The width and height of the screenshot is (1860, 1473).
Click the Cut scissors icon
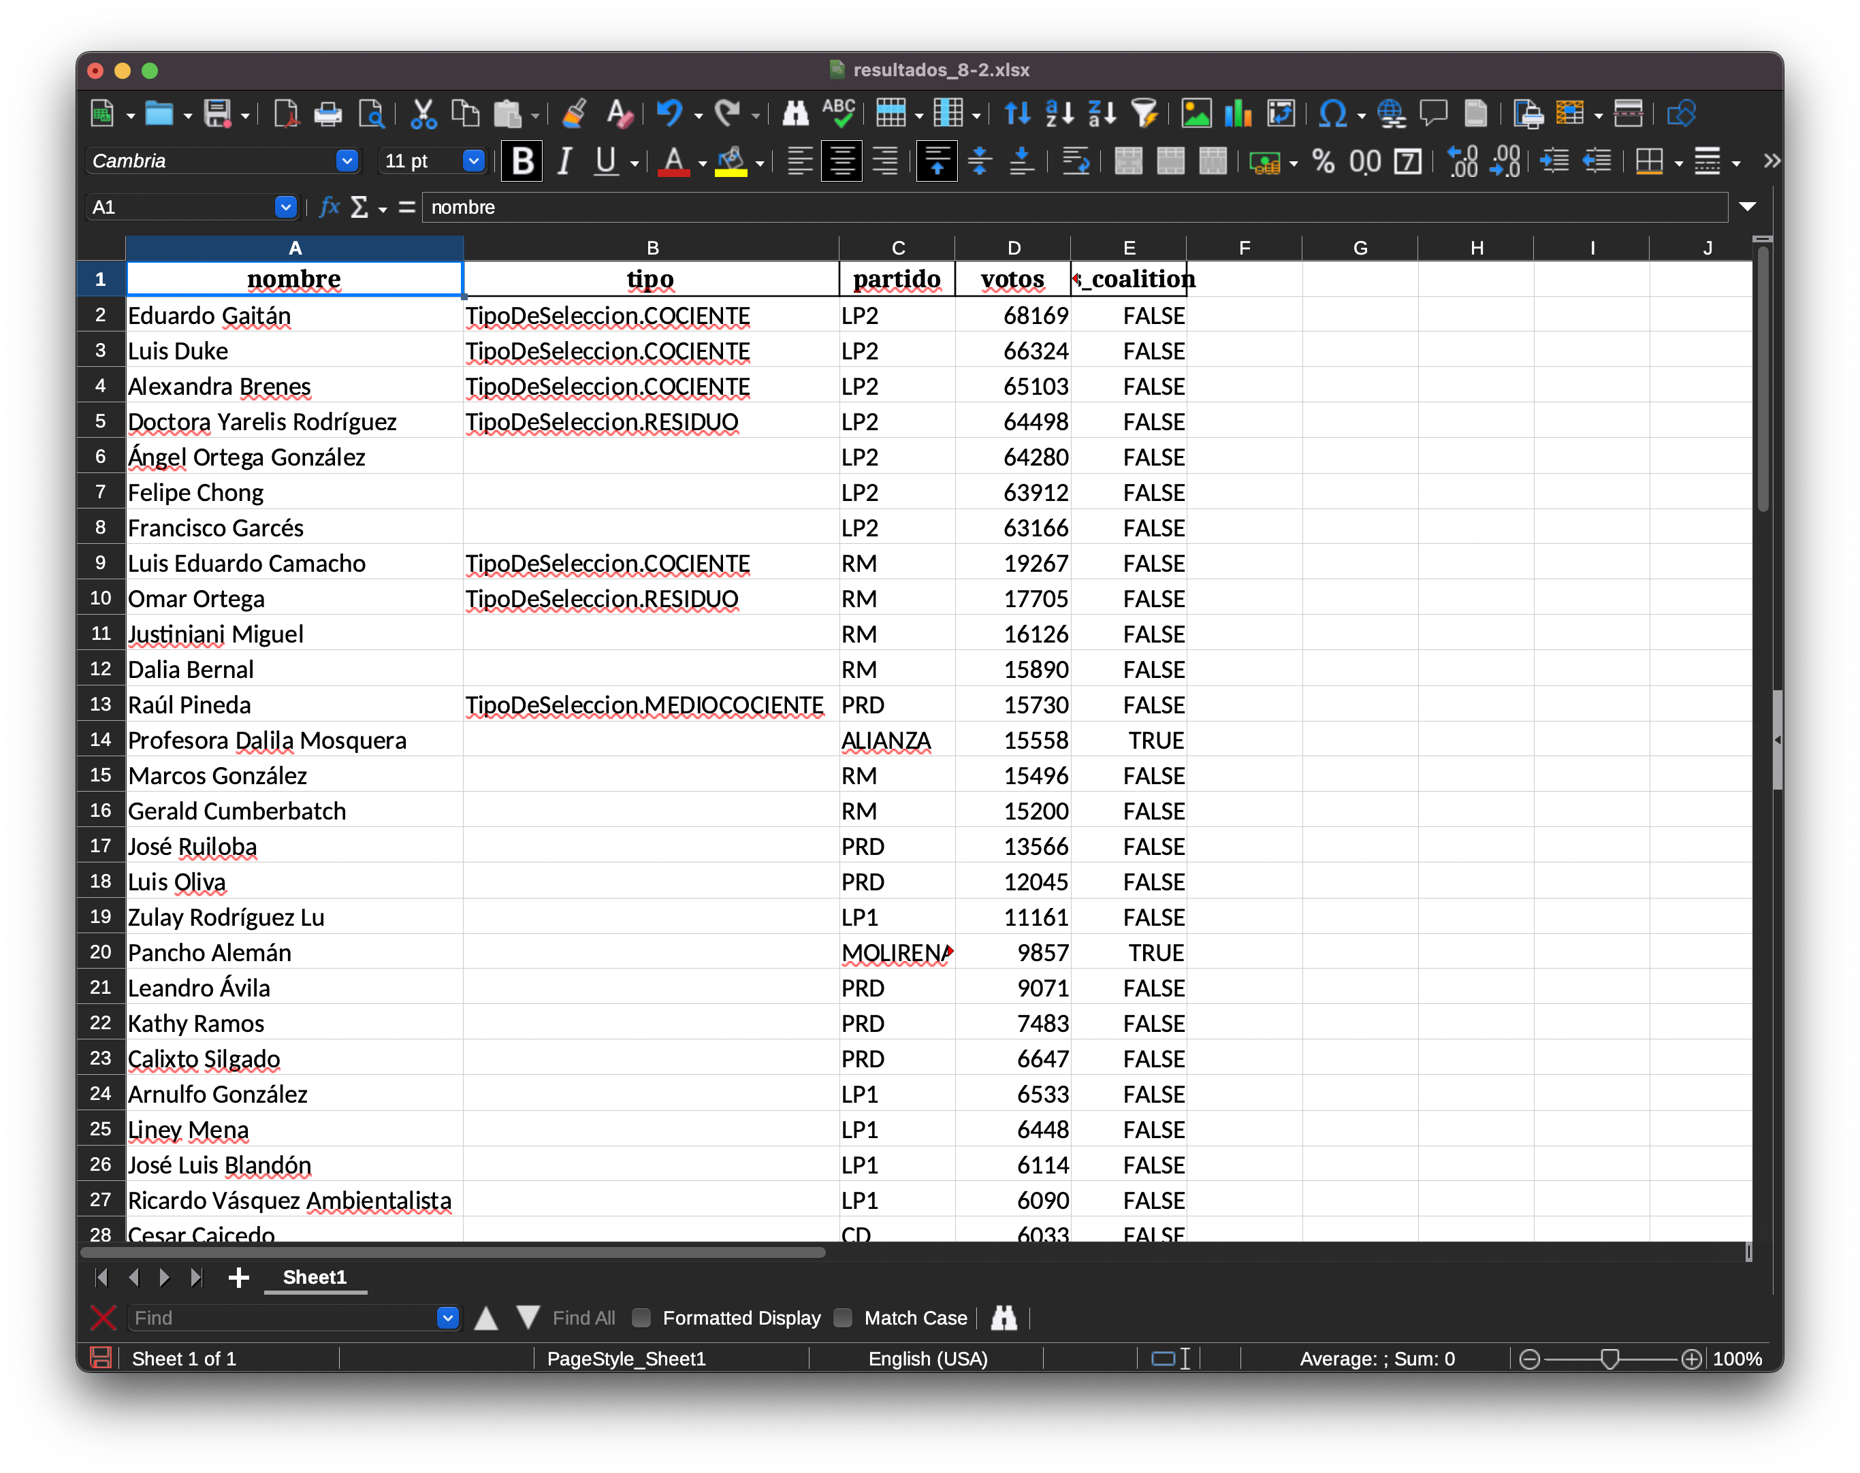click(423, 114)
